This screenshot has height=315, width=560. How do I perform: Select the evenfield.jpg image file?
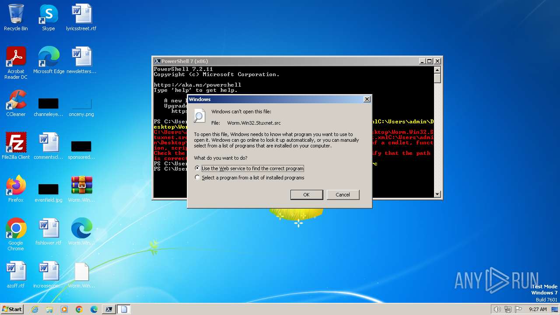pos(48,192)
